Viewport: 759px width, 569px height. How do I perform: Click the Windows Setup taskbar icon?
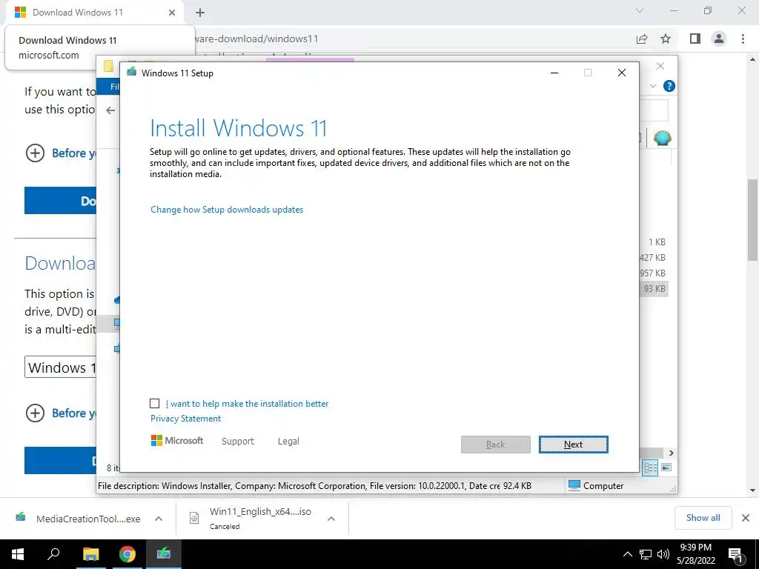point(164,554)
